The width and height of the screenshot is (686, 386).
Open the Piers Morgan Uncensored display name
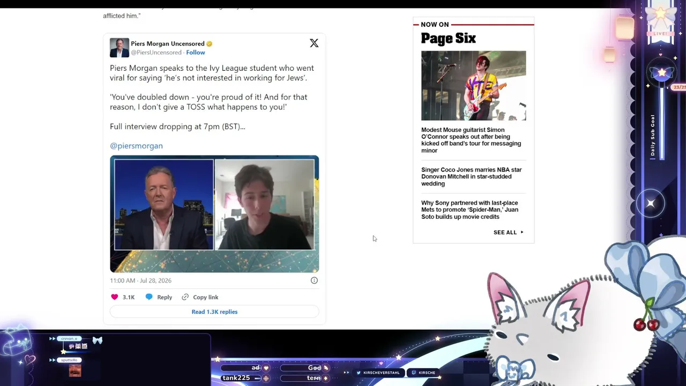[x=168, y=43]
